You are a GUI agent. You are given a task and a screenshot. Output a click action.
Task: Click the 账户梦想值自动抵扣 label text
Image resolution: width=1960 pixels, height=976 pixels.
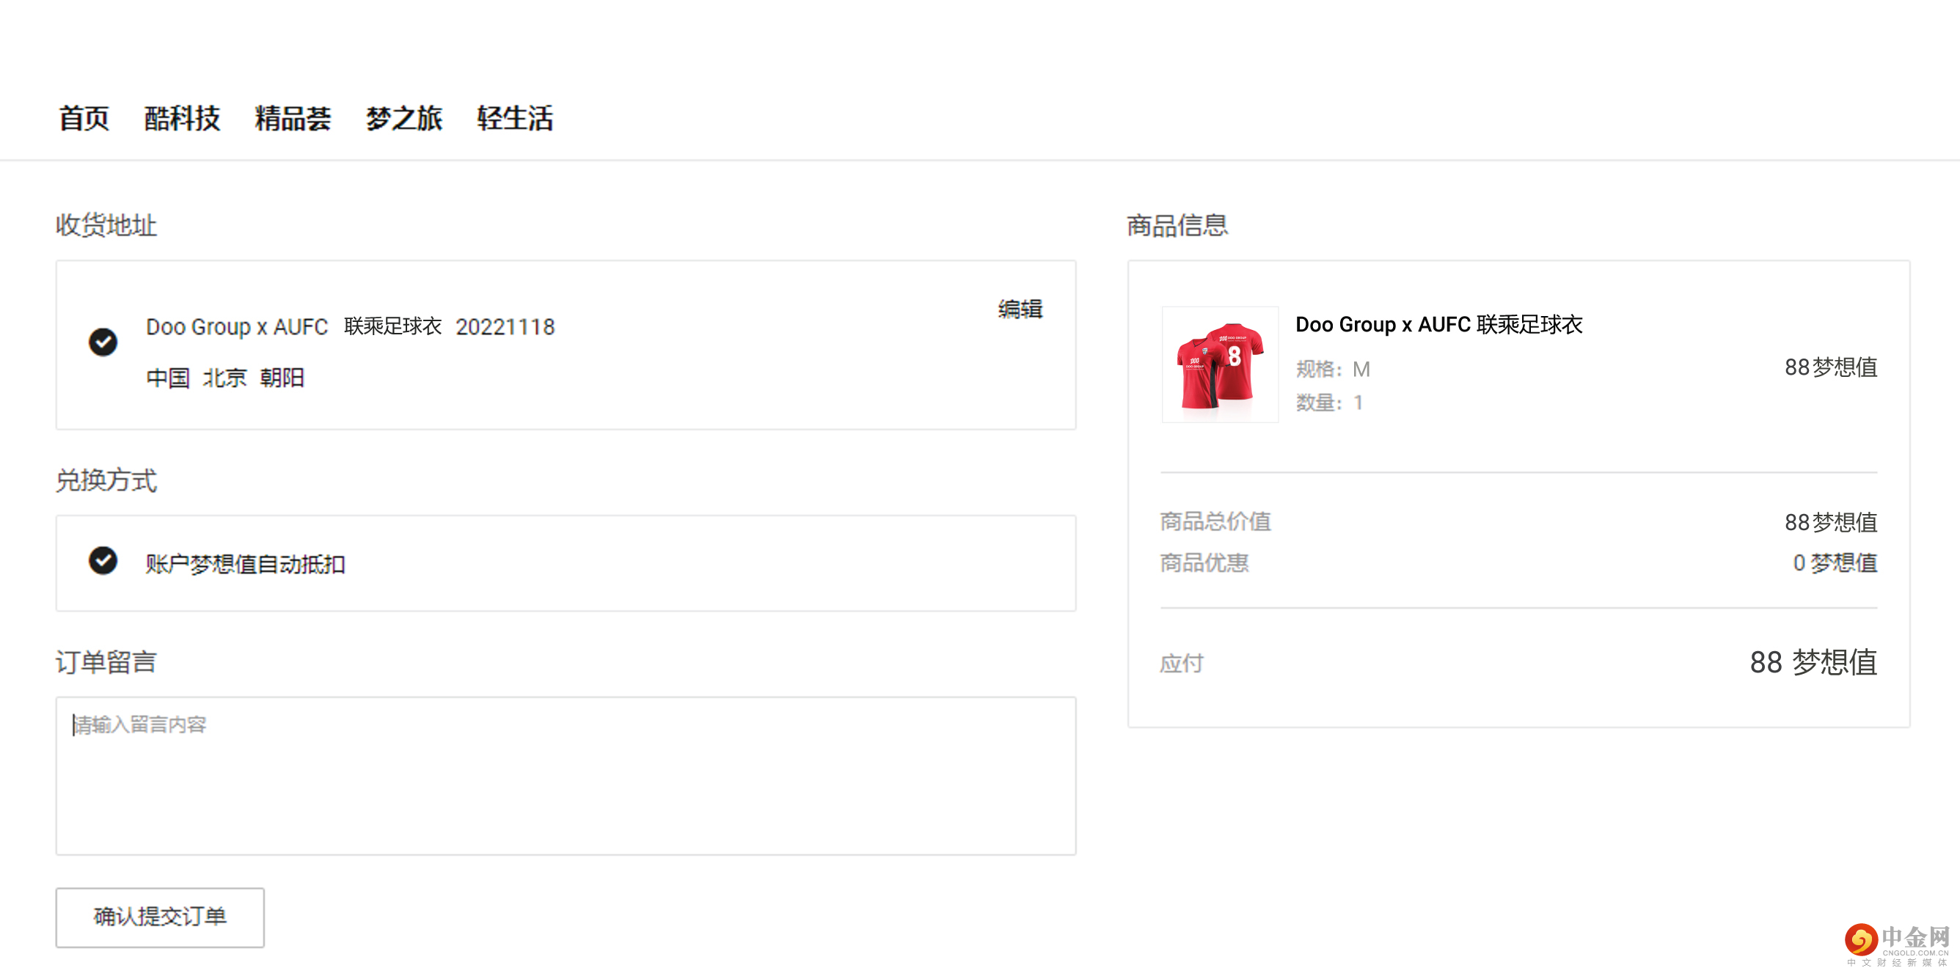pyautogui.click(x=245, y=565)
